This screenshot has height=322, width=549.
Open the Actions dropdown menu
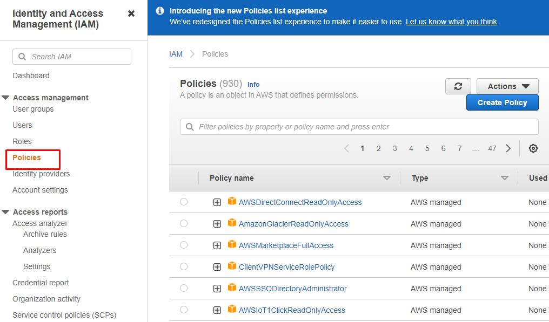(x=507, y=86)
